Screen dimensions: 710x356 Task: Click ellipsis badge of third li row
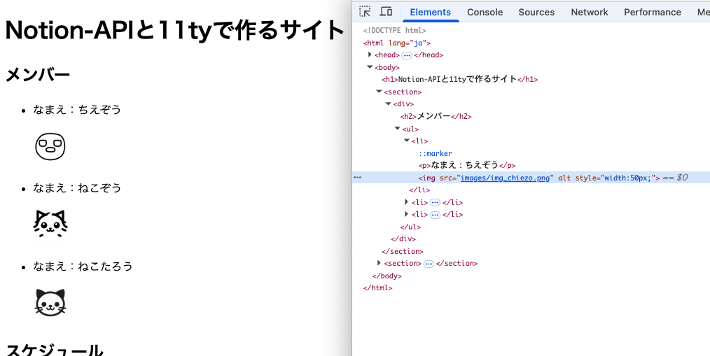(435, 215)
